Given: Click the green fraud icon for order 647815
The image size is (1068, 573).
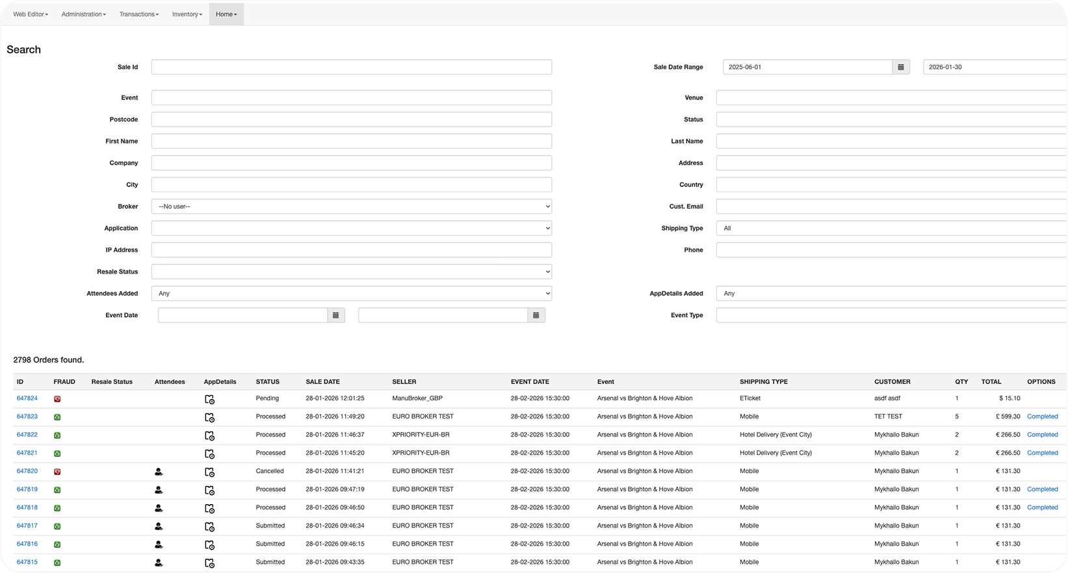Looking at the screenshot, I should pos(57,563).
